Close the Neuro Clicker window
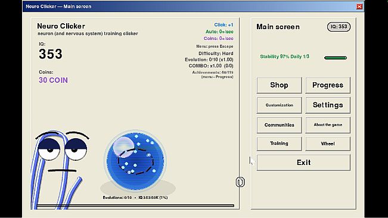388x218 pixels. click(359, 7)
